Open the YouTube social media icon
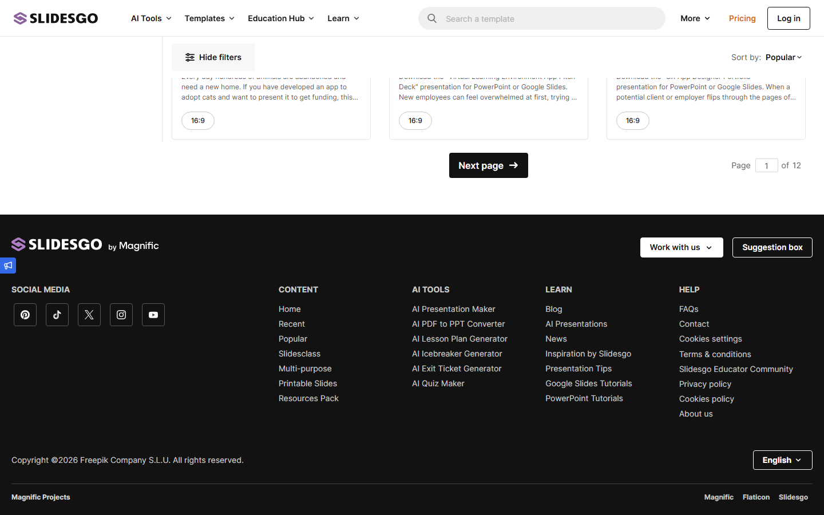The width and height of the screenshot is (824, 515). (153, 315)
